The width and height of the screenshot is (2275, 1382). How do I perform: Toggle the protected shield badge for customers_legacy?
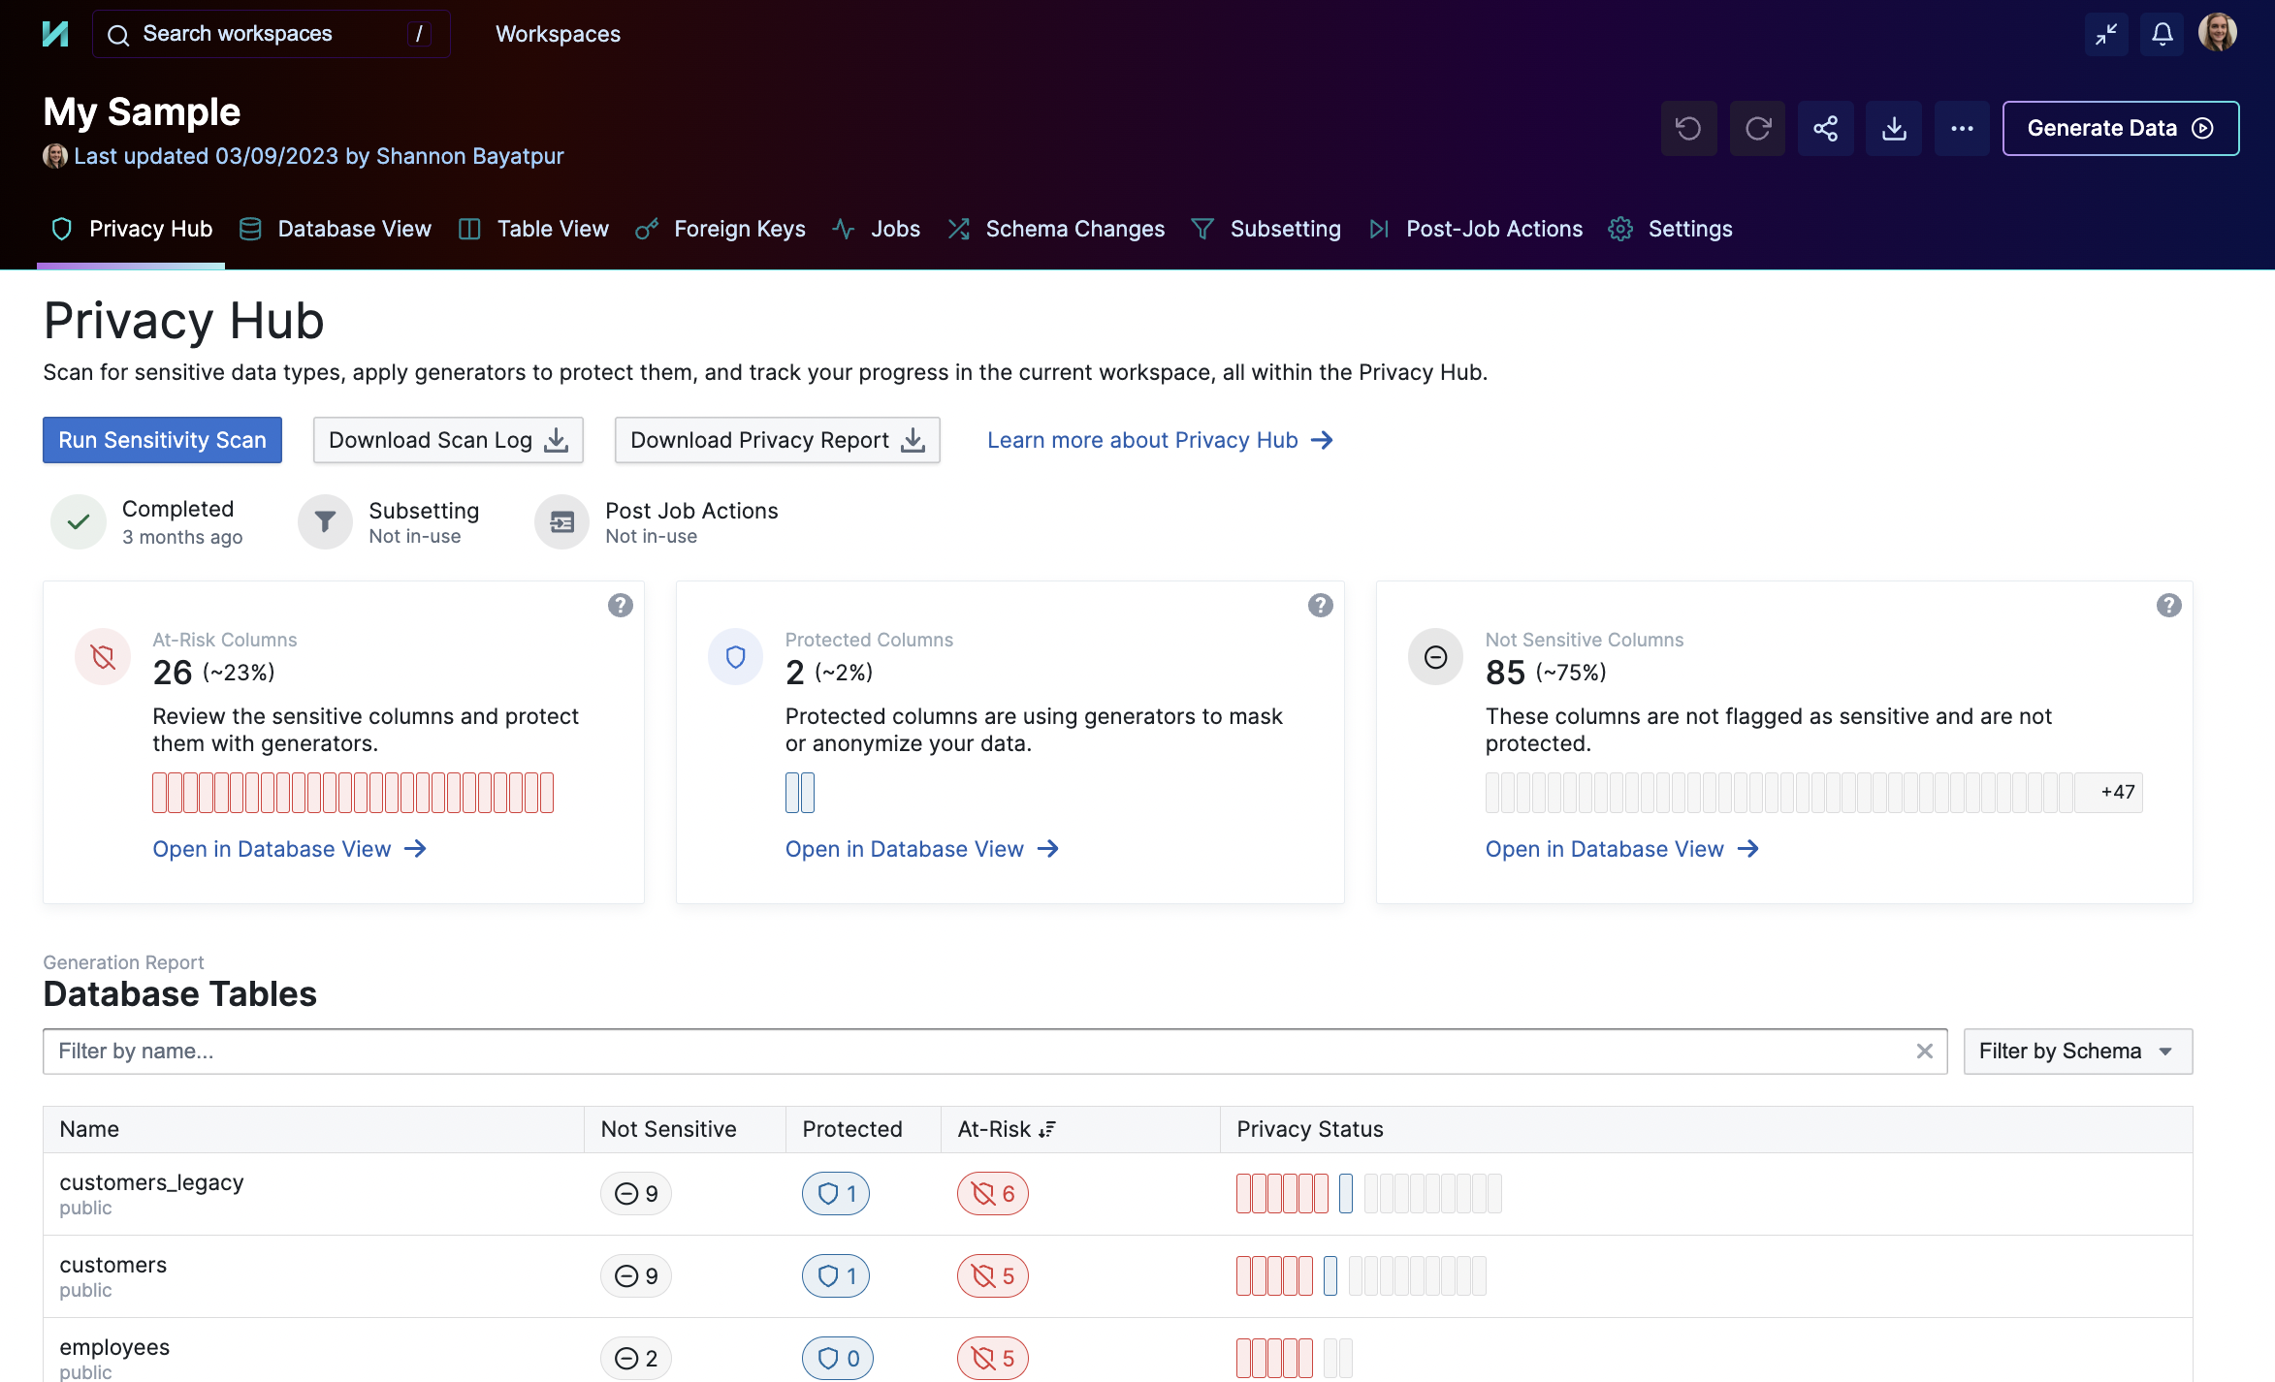tap(835, 1193)
